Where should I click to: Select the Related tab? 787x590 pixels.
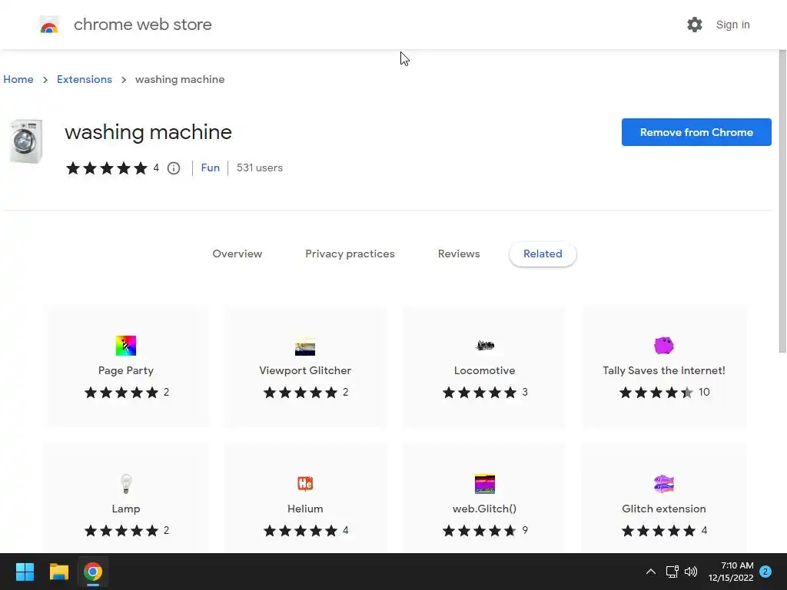[543, 254]
